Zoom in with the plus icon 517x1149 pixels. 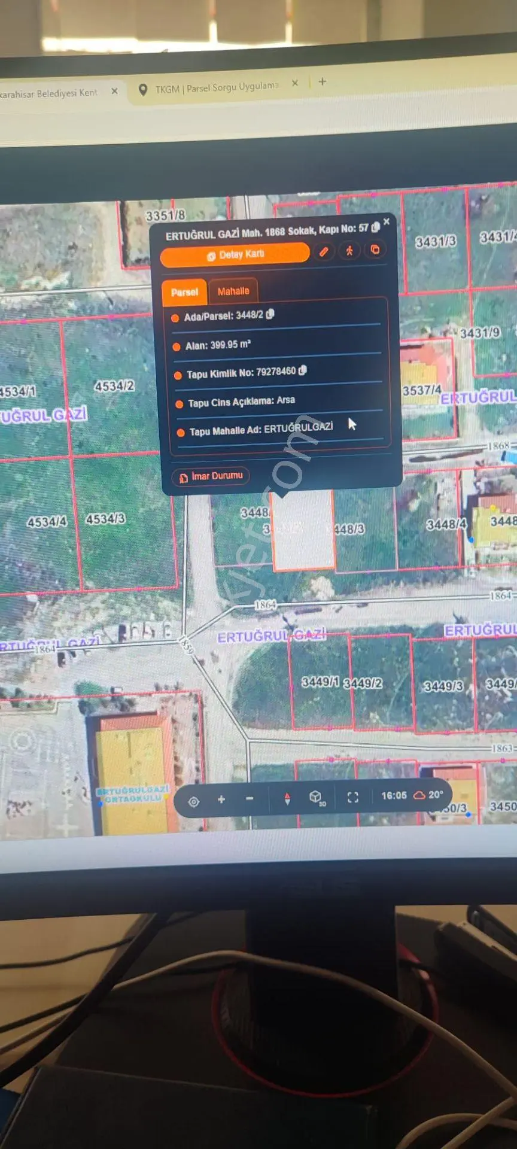(221, 800)
